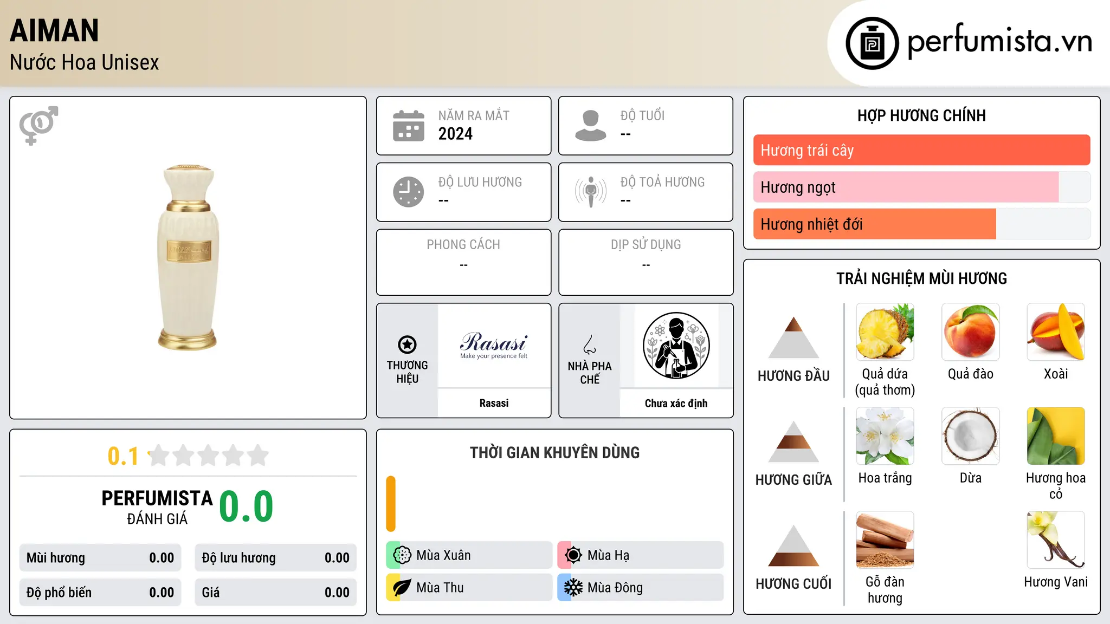Click the Hương trái cây accord bar
Screen dimensions: 1110x624
click(x=921, y=150)
